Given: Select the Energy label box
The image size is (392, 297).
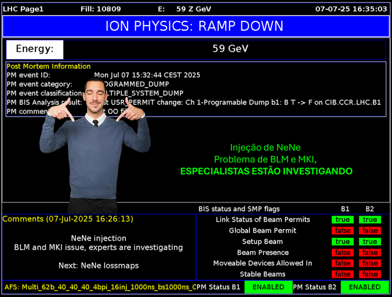Looking at the screenshot, I should pyautogui.click(x=35, y=49).
